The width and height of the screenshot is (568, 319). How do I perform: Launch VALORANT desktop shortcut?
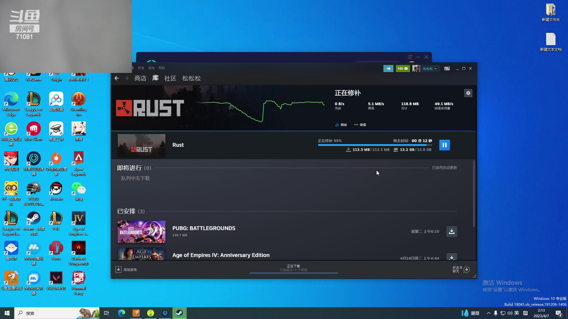pos(56,280)
